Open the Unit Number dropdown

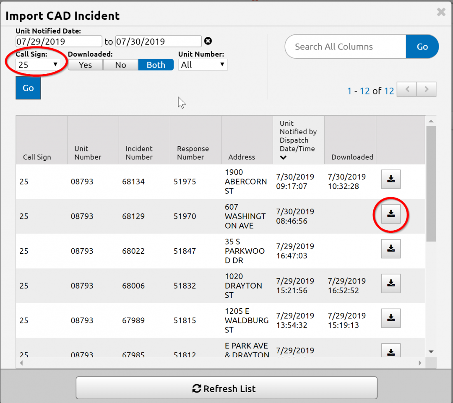point(203,65)
